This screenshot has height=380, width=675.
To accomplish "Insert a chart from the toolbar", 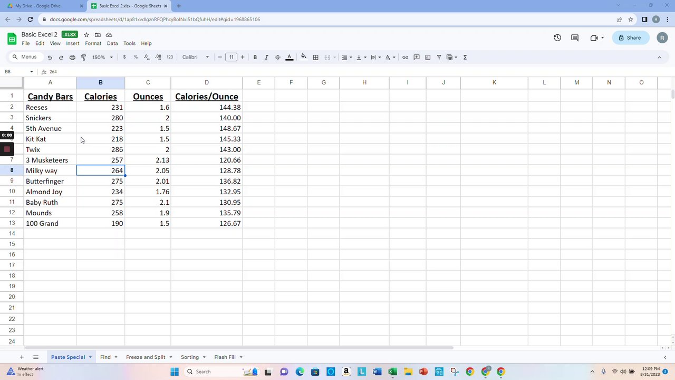I will point(428,57).
